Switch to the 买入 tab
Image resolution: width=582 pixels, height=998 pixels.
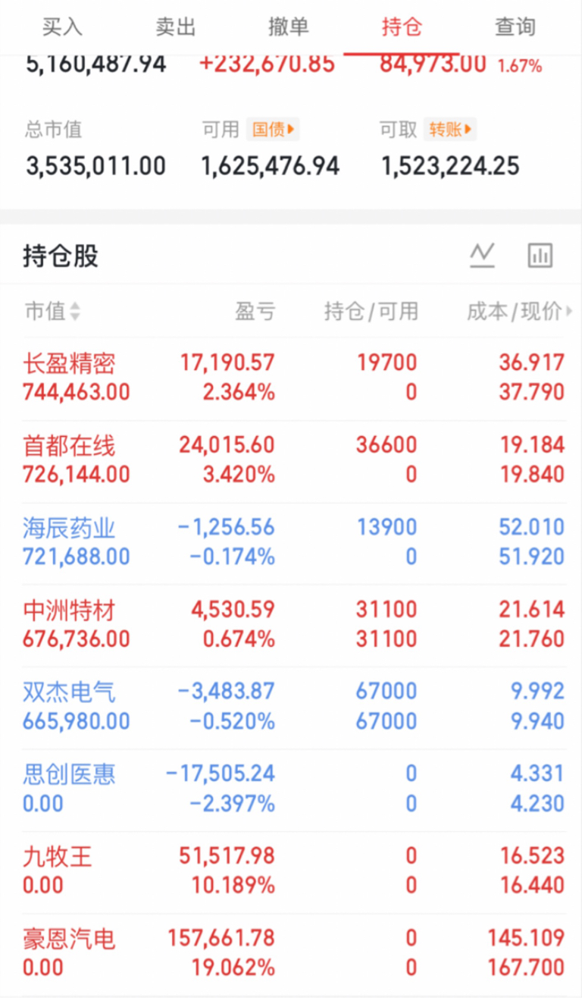[61, 27]
